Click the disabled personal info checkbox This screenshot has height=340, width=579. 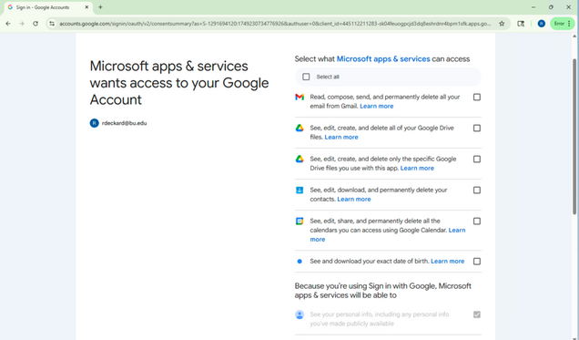(477, 314)
